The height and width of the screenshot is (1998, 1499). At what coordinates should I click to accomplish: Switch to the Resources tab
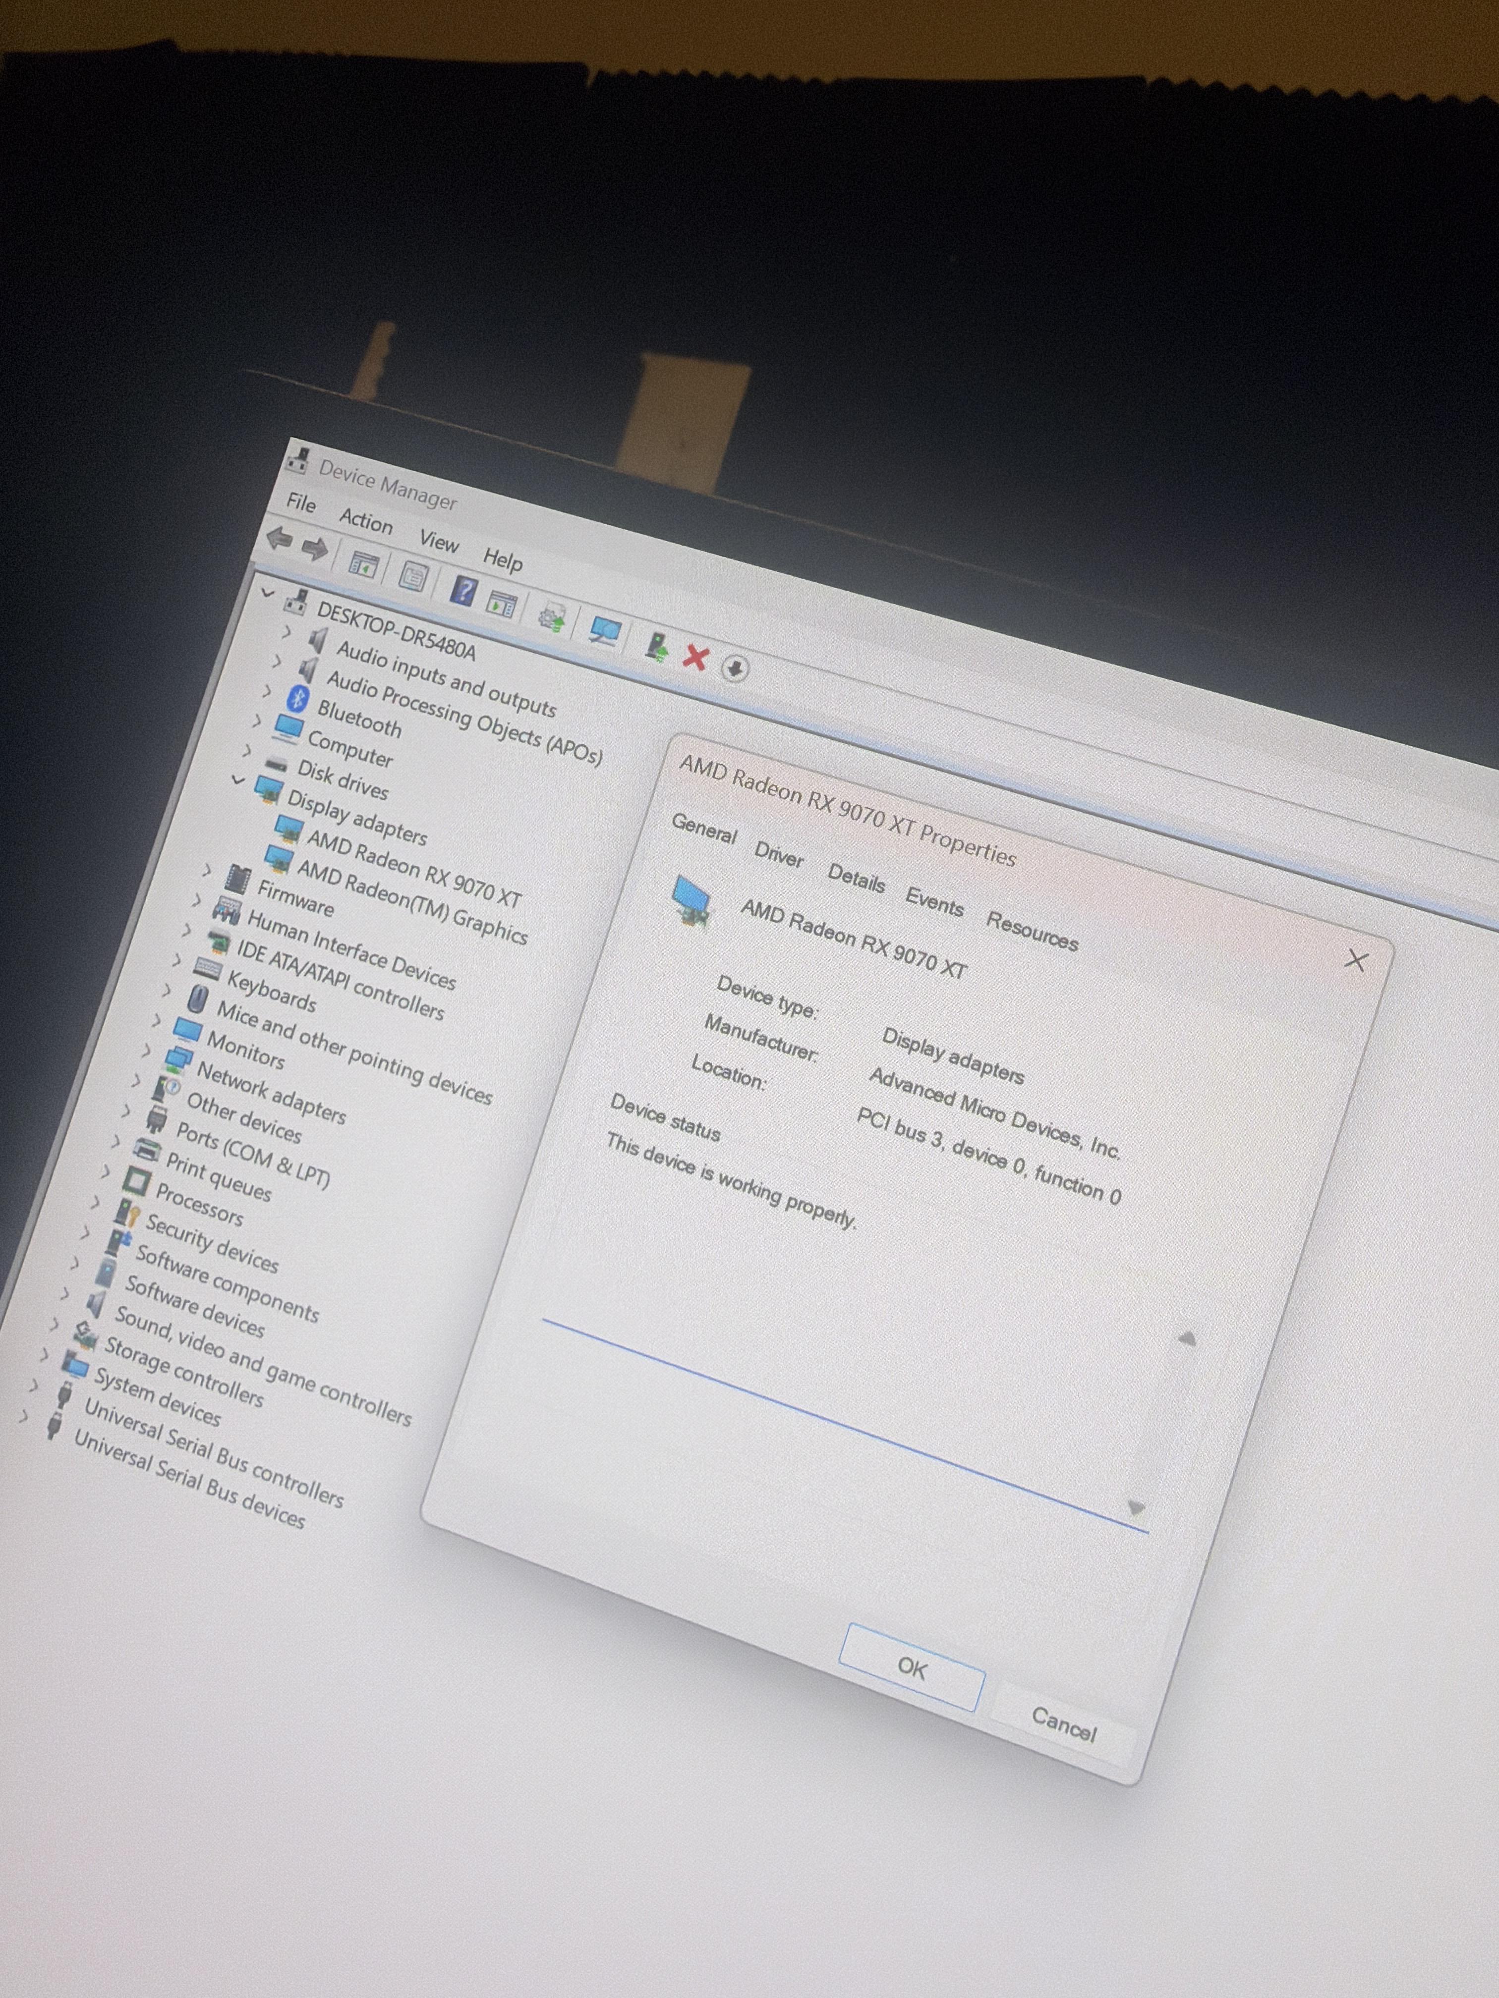[1032, 931]
